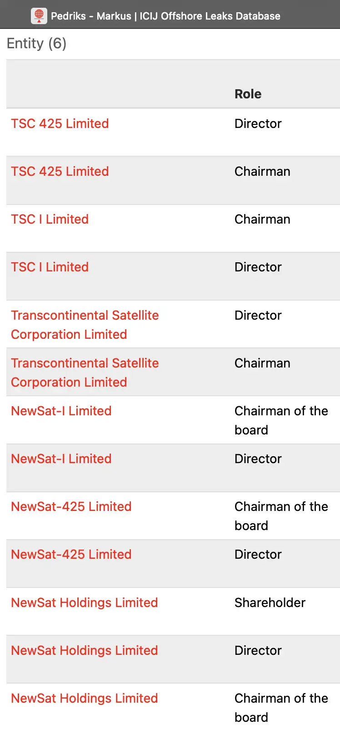This screenshot has height=735, width=340.
Task: Open TSC 425 Limited in the Chairman row
Action: 60,172
